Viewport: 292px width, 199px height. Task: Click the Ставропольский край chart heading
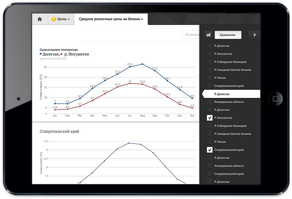coord(59,131)
